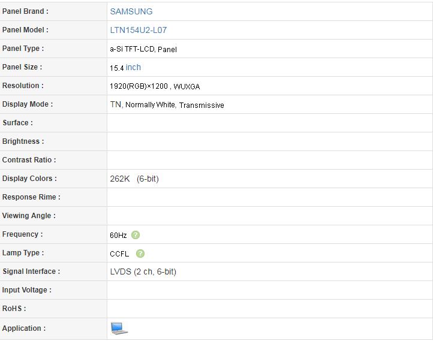Click the Brightness label
Image resolution: width=433 pixels, height=341 pixels.
pos(23,141)
